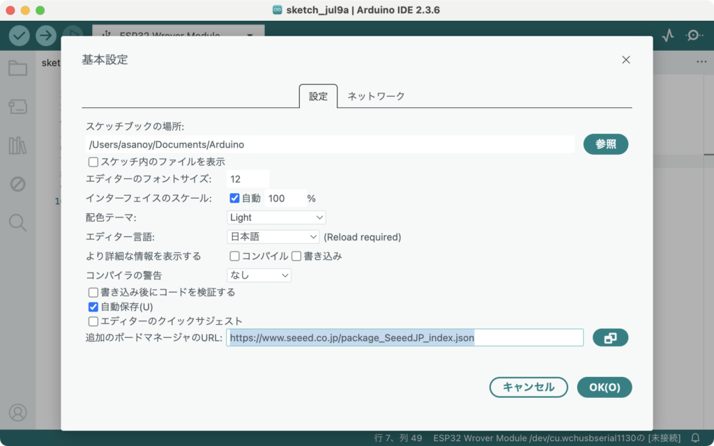This screenshot has height=446, width=714.
Task: Toggle スケッチ内のファイルを表示 checkbox
Action: pos(93,162)
